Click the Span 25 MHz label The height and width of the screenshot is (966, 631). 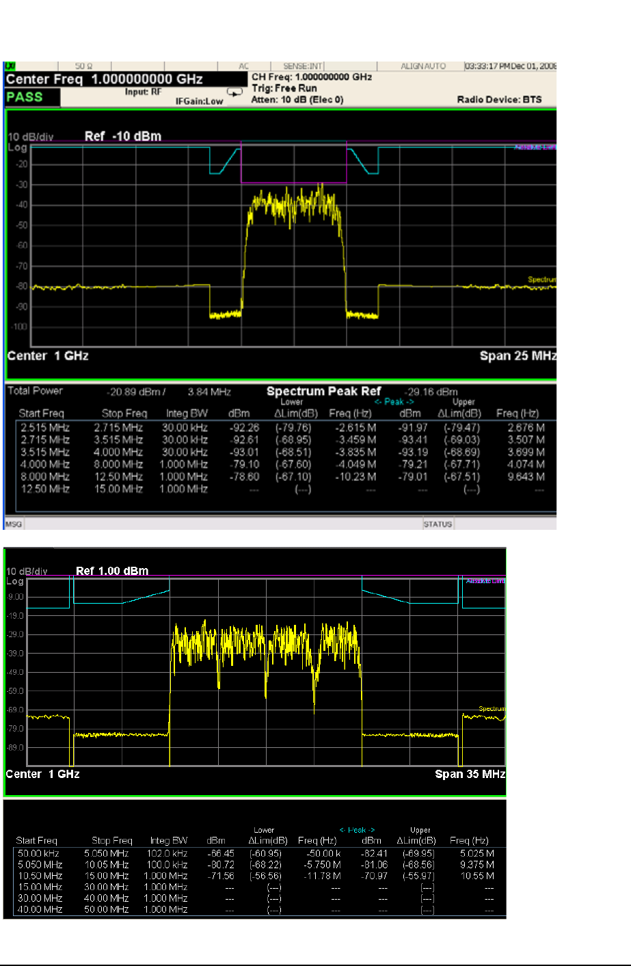pos(518,355)
